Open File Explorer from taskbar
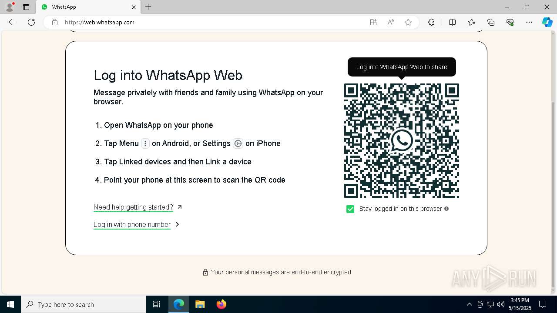 [x=200, y=304]
